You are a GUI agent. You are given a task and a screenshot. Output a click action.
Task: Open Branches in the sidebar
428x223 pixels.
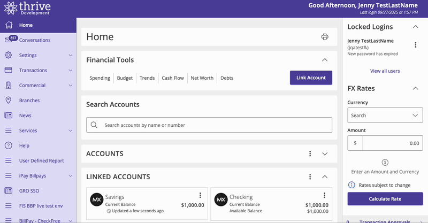pos(29,101)
